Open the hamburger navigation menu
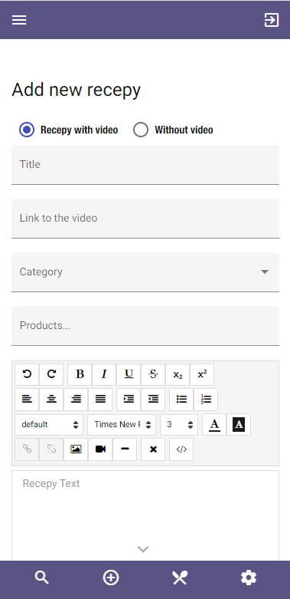This screenshot has height=599, width=290. pyautogui.click(x=19, y=20)
